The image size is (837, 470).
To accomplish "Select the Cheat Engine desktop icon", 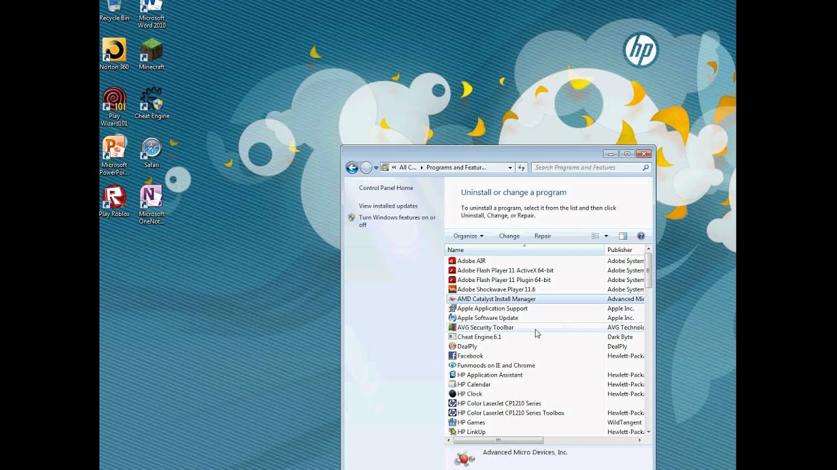I will click(x=152, y=103).
